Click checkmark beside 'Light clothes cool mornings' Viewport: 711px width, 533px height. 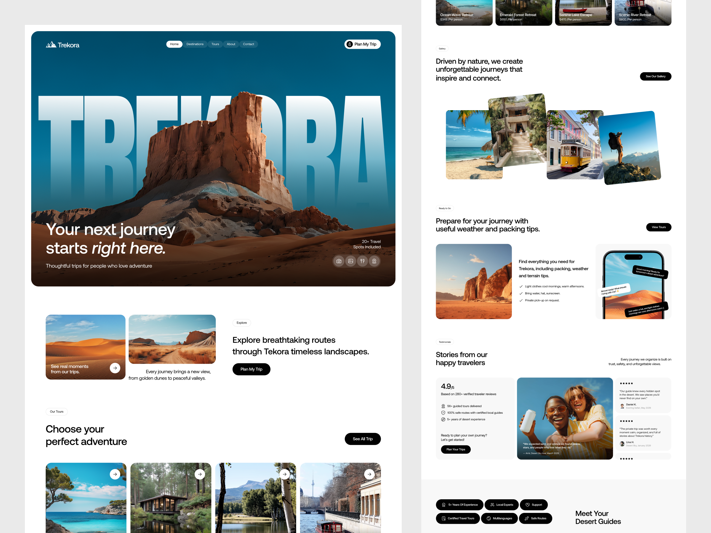[521, 287]
